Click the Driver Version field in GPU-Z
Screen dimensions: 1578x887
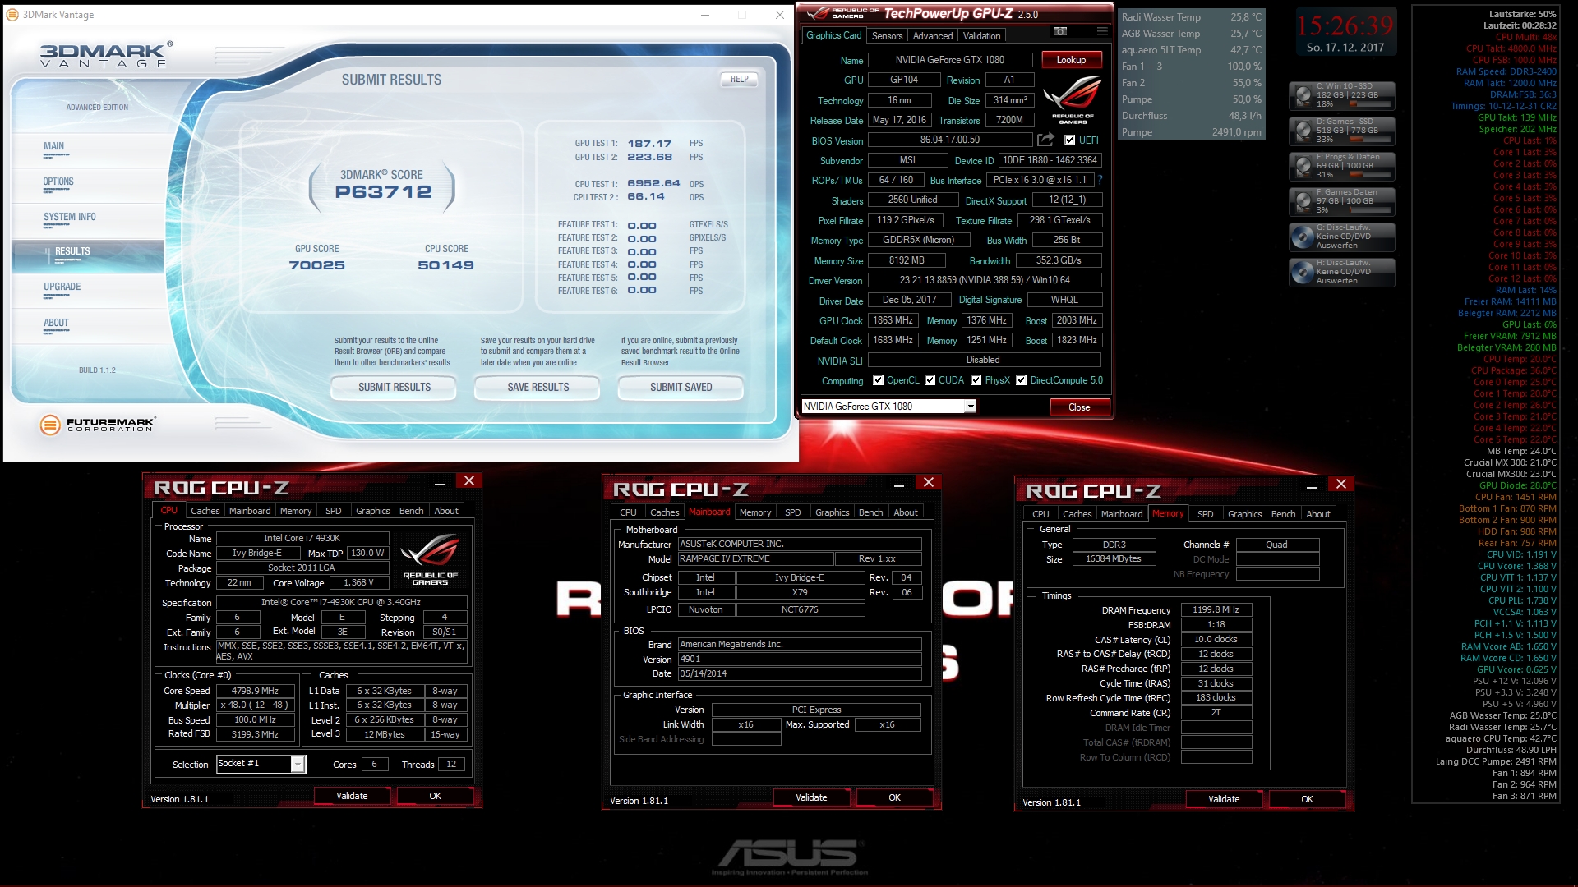(985, 280)
